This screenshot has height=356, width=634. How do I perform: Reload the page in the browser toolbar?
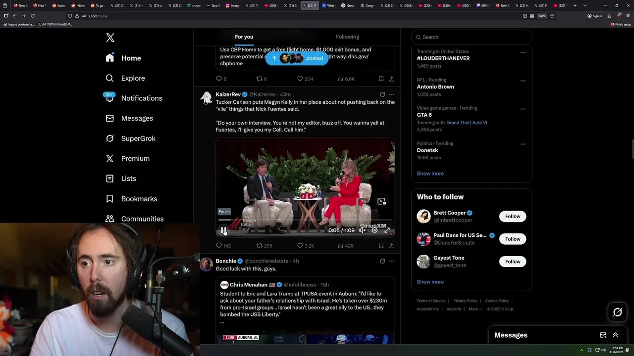[x=33, y=16]
